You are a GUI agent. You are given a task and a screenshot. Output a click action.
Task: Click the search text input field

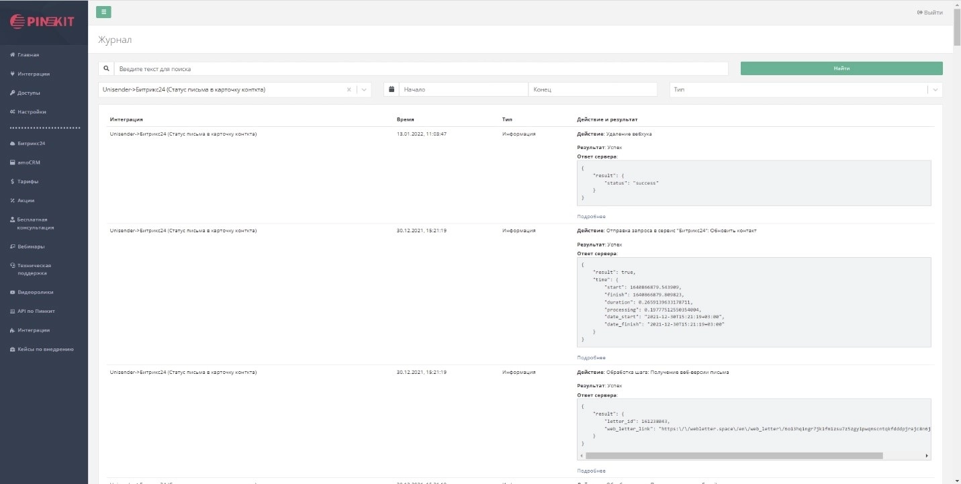coord(420,68)
